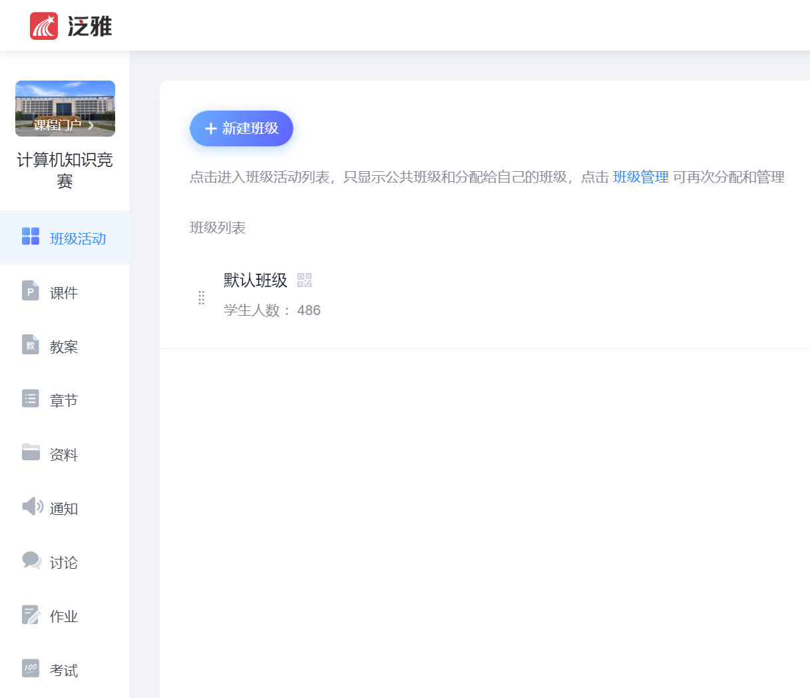Screen dimensions: 810x698
Task: Open the 班级管理 link
Action: [x=640, y=177]
